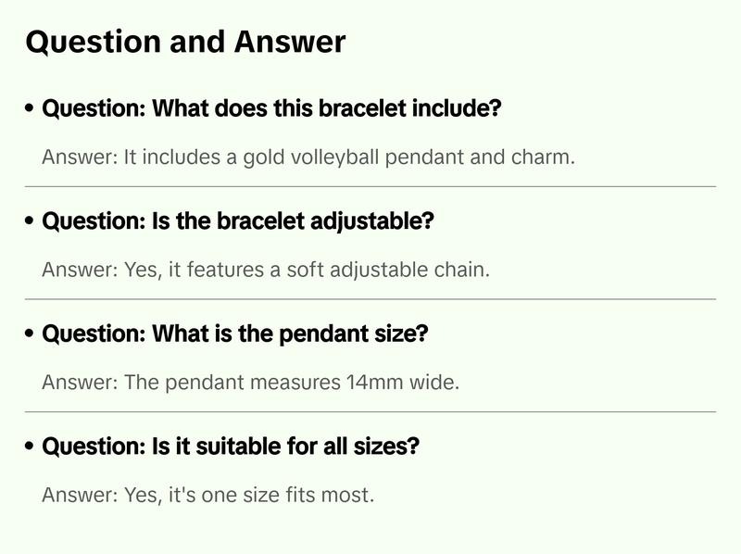The width and height of the screenshot is (741, 554).
Task: Click the divider line under the 14mm answer
Action: [370, 411]
